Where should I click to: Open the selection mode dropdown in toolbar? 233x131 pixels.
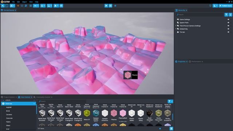(x=12, y=6)
